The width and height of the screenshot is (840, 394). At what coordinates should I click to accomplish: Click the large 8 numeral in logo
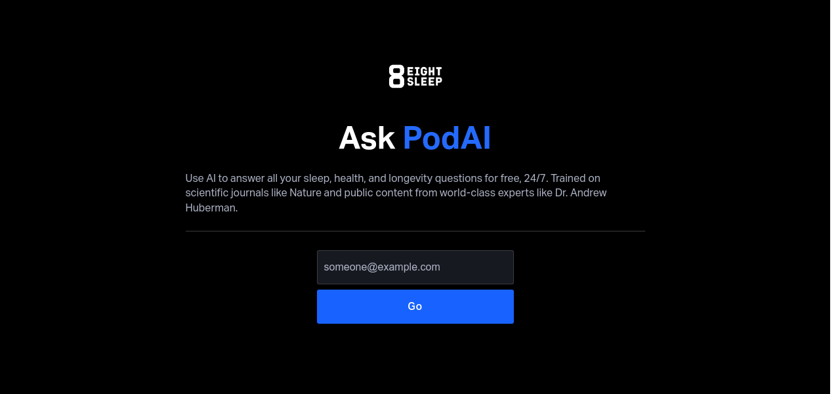(396, 76)
